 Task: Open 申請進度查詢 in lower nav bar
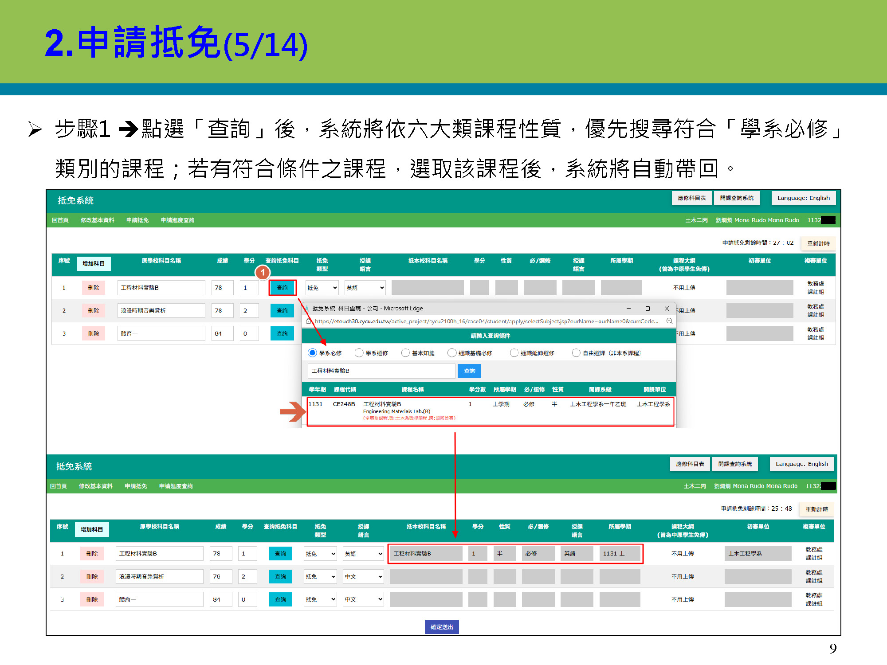tap(176, 486)
